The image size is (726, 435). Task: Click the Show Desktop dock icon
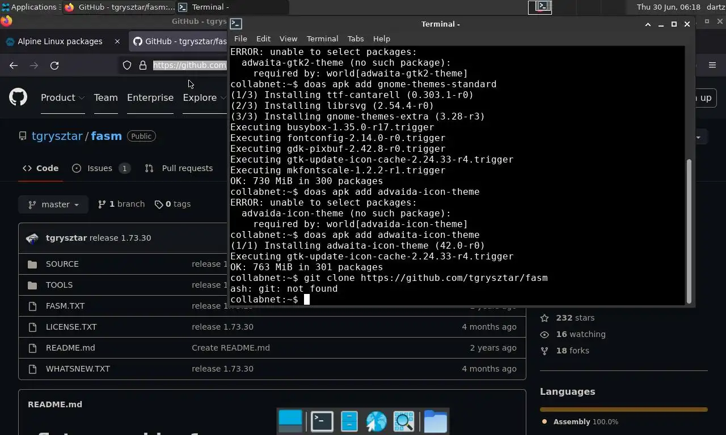click(x=290, y=421)
